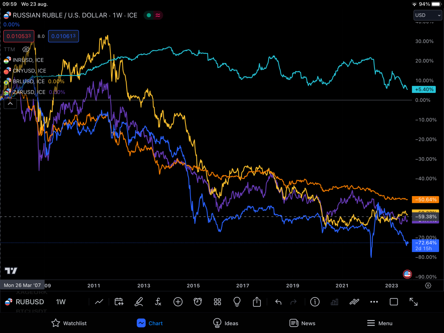Open the USD currency dropdown
The width and height of the screenshot is (444, 333).
pos(428,15)
